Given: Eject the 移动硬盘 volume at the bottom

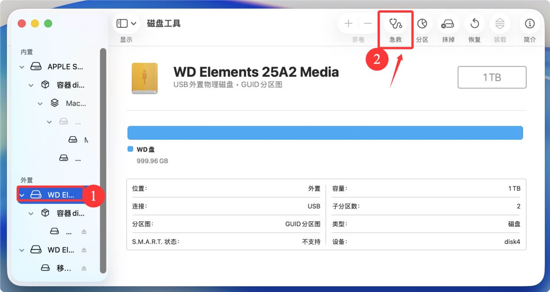Looking at the screenshot, I should [84, 267].
